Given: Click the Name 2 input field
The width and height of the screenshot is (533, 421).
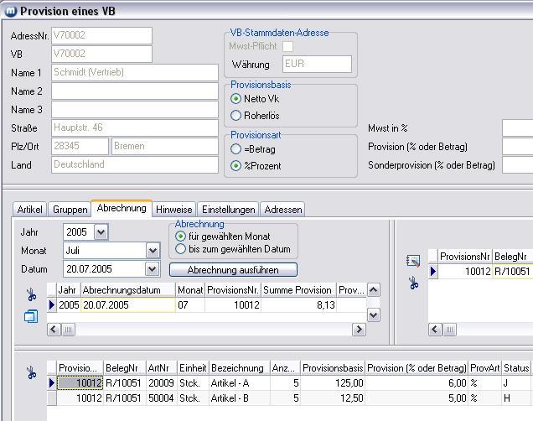Looking at the screenshot, I should 134,91.
